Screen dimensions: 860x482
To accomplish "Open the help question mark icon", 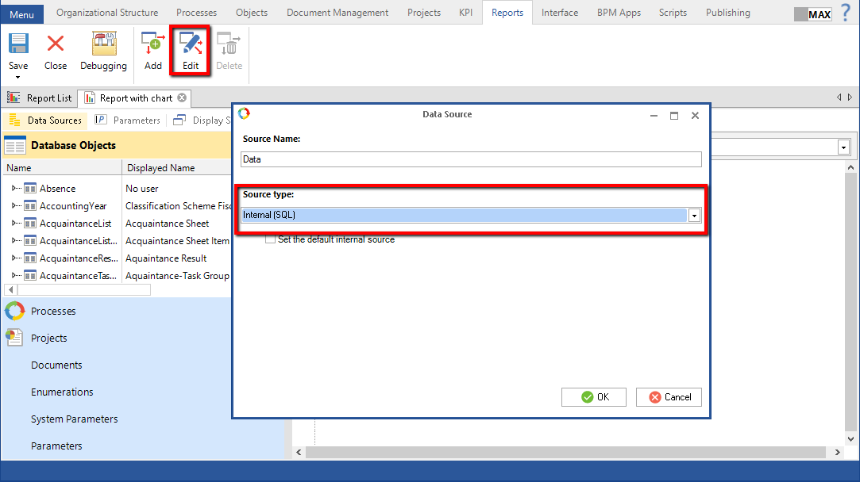I will tap(845, 12).
